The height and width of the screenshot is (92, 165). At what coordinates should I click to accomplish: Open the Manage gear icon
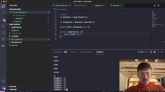3,87
